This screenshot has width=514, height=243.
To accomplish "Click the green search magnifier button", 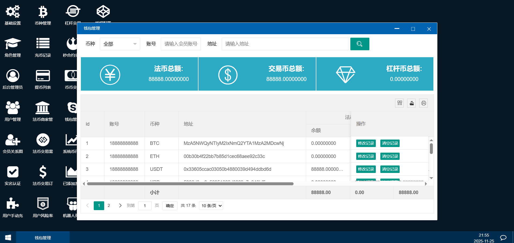I will [359, 44].
